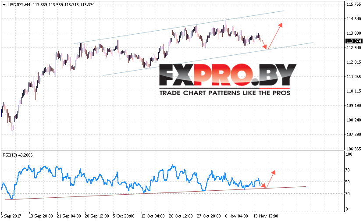Viewport: 363px width, 221px height.
Task: Click the 110.115 price axis label
Action: coord(354,91)
